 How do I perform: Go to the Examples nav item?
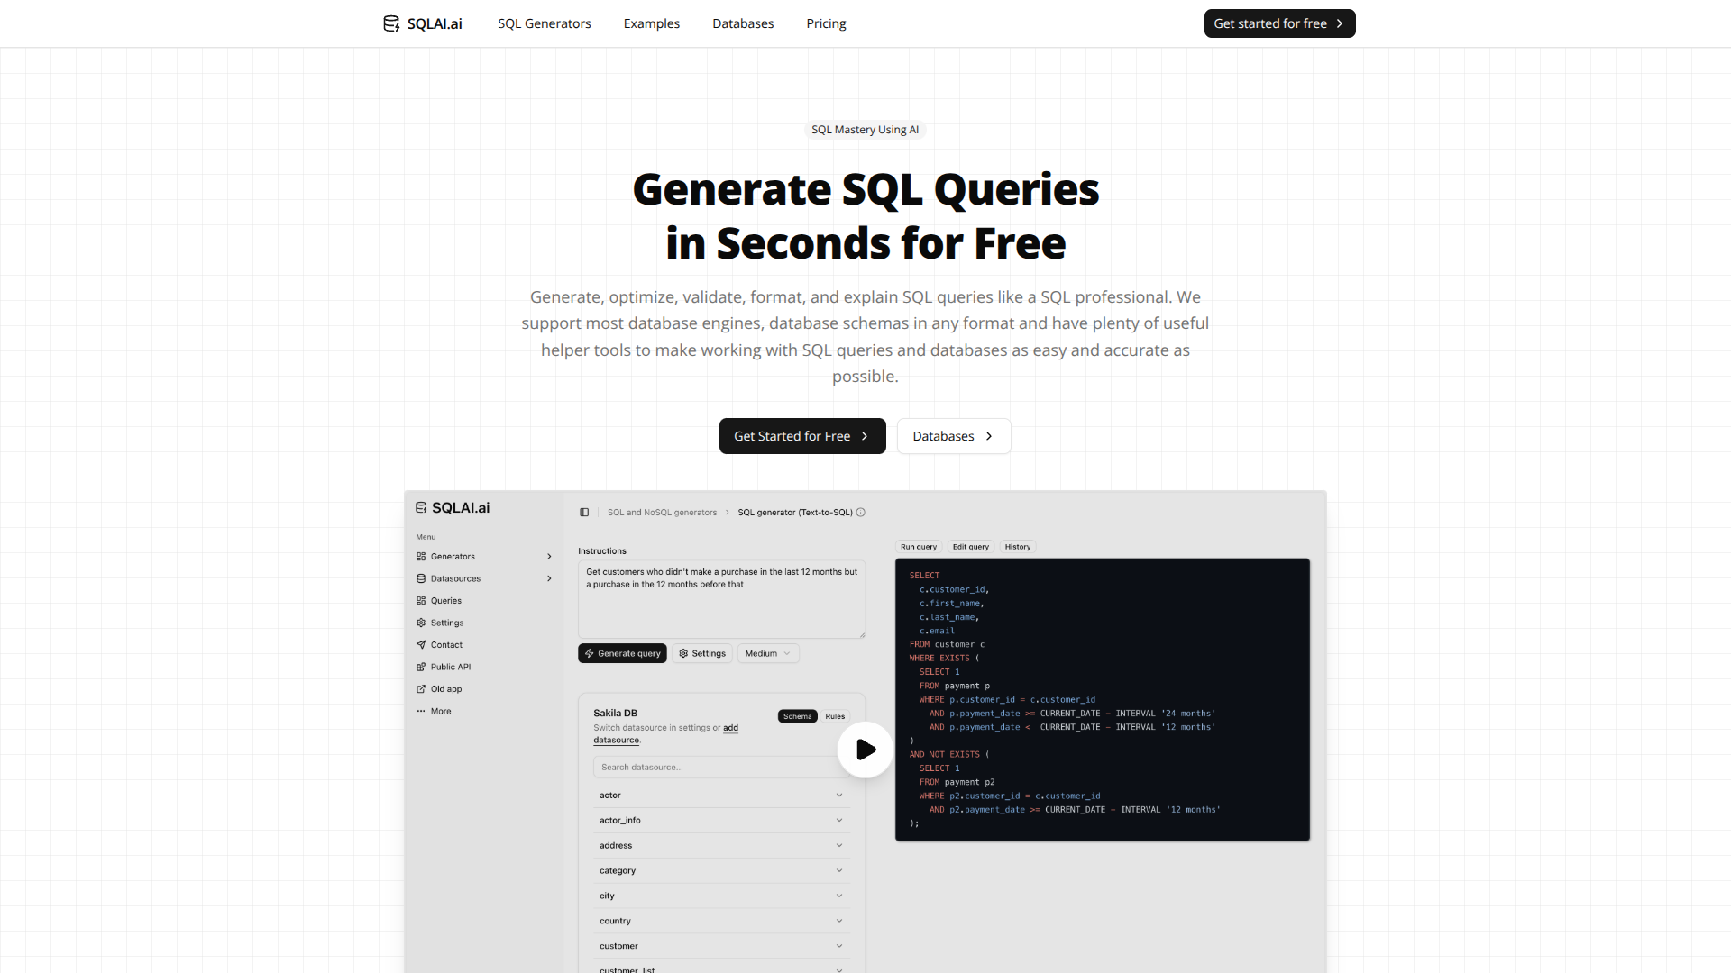(652, 23)
